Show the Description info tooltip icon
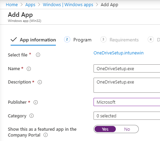The width and height of the screenshot is (160, 141). click(x=40, y=82)
